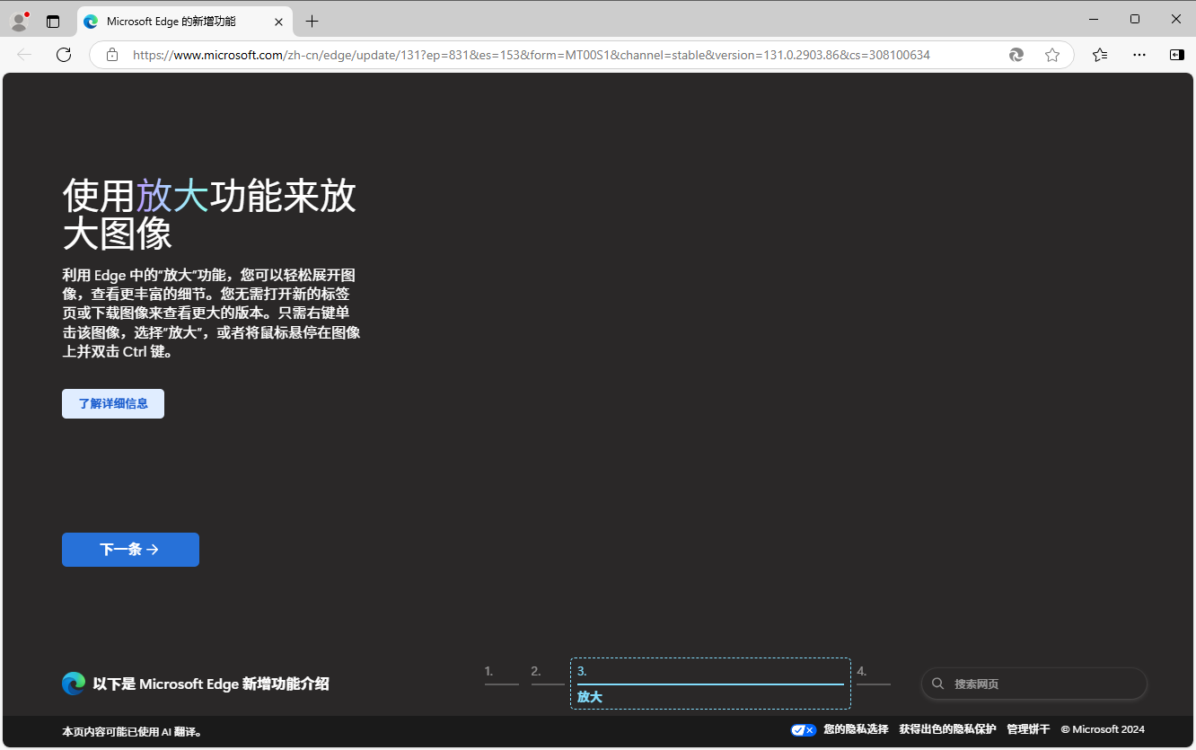Viewport: 1196px width, 750px height.
Task: Open the browser profile avatar icon
Action: point(19,20)
